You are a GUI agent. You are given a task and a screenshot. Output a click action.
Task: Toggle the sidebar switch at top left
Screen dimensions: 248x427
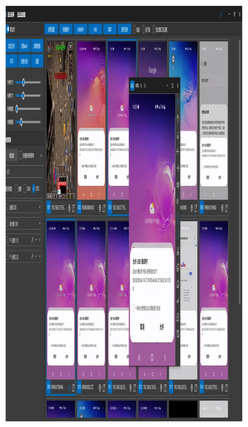click(8, 29)
